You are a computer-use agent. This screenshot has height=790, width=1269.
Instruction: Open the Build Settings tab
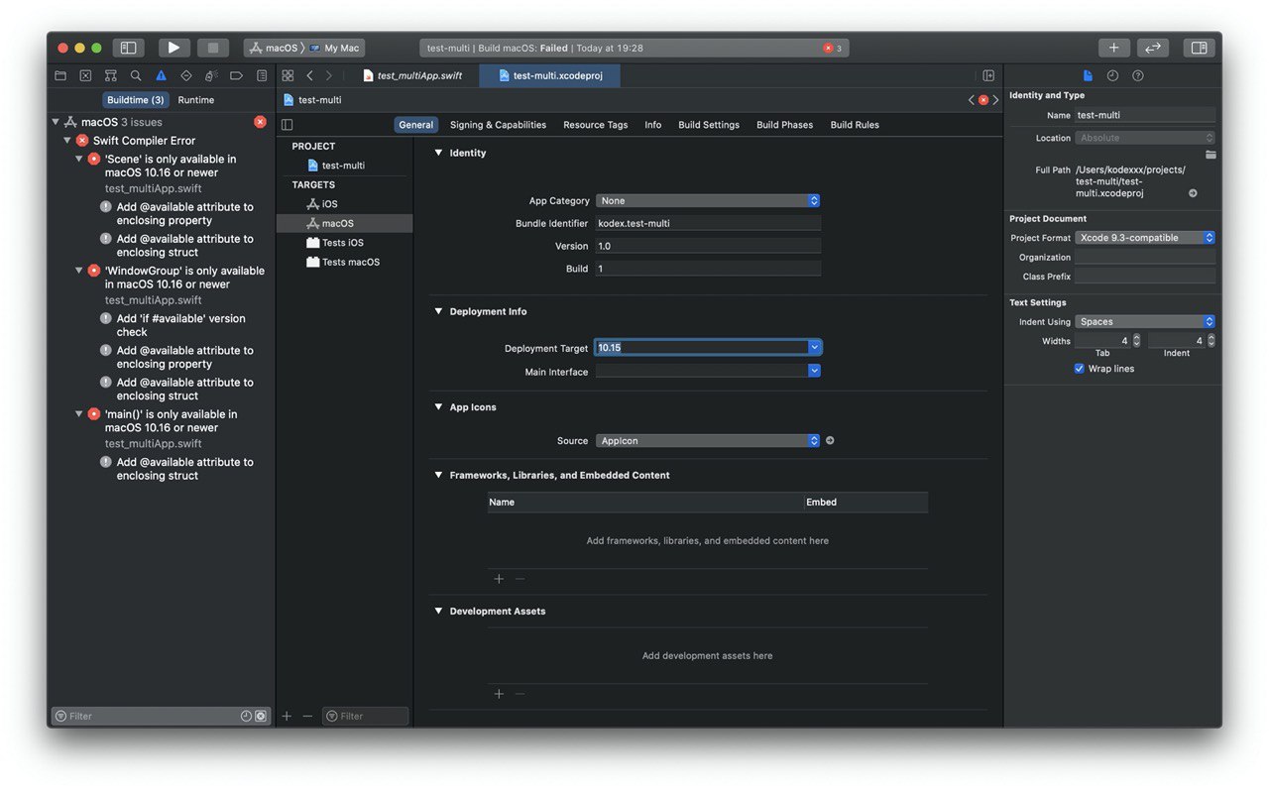709,125
